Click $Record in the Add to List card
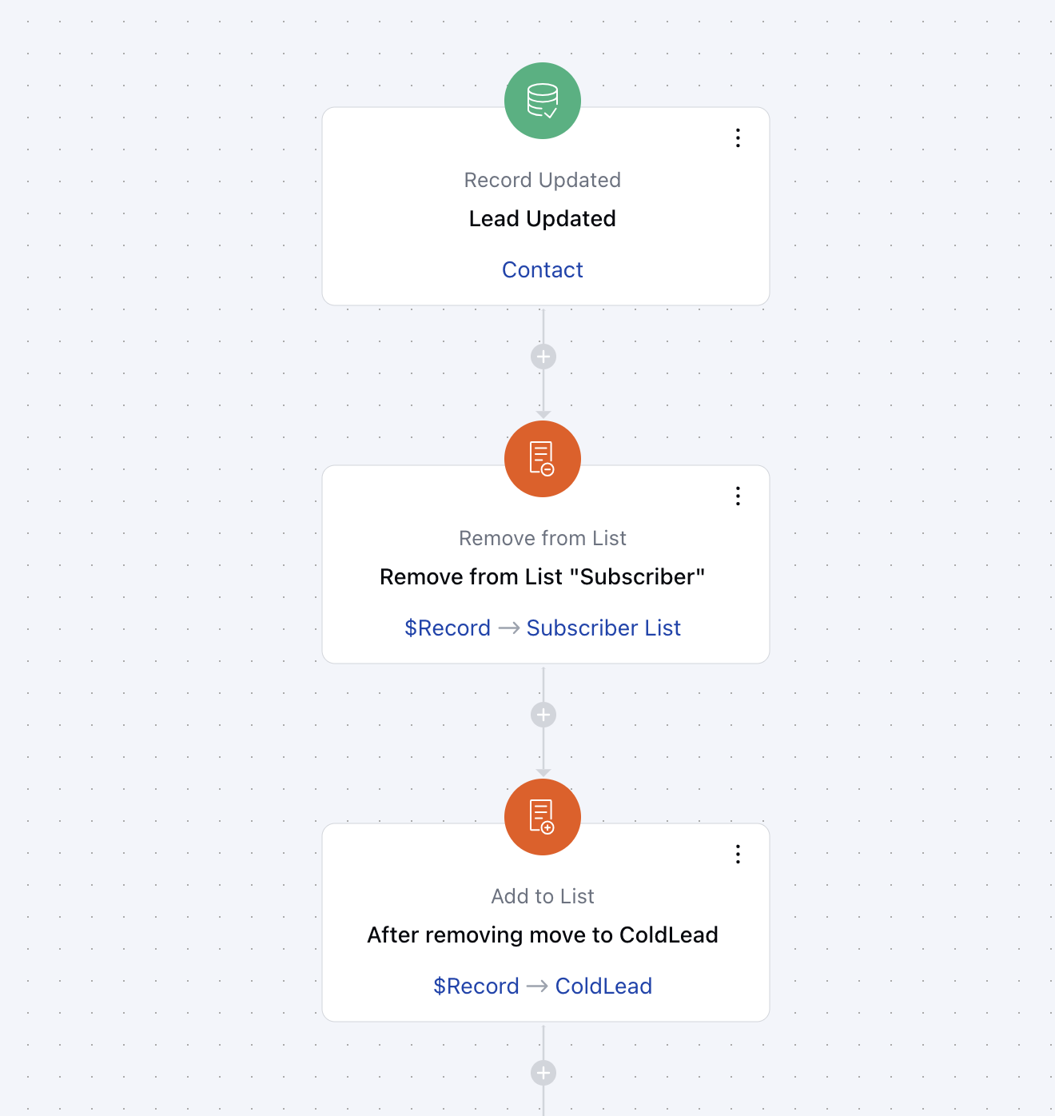1055x1116 pixels. coord(476,986)
